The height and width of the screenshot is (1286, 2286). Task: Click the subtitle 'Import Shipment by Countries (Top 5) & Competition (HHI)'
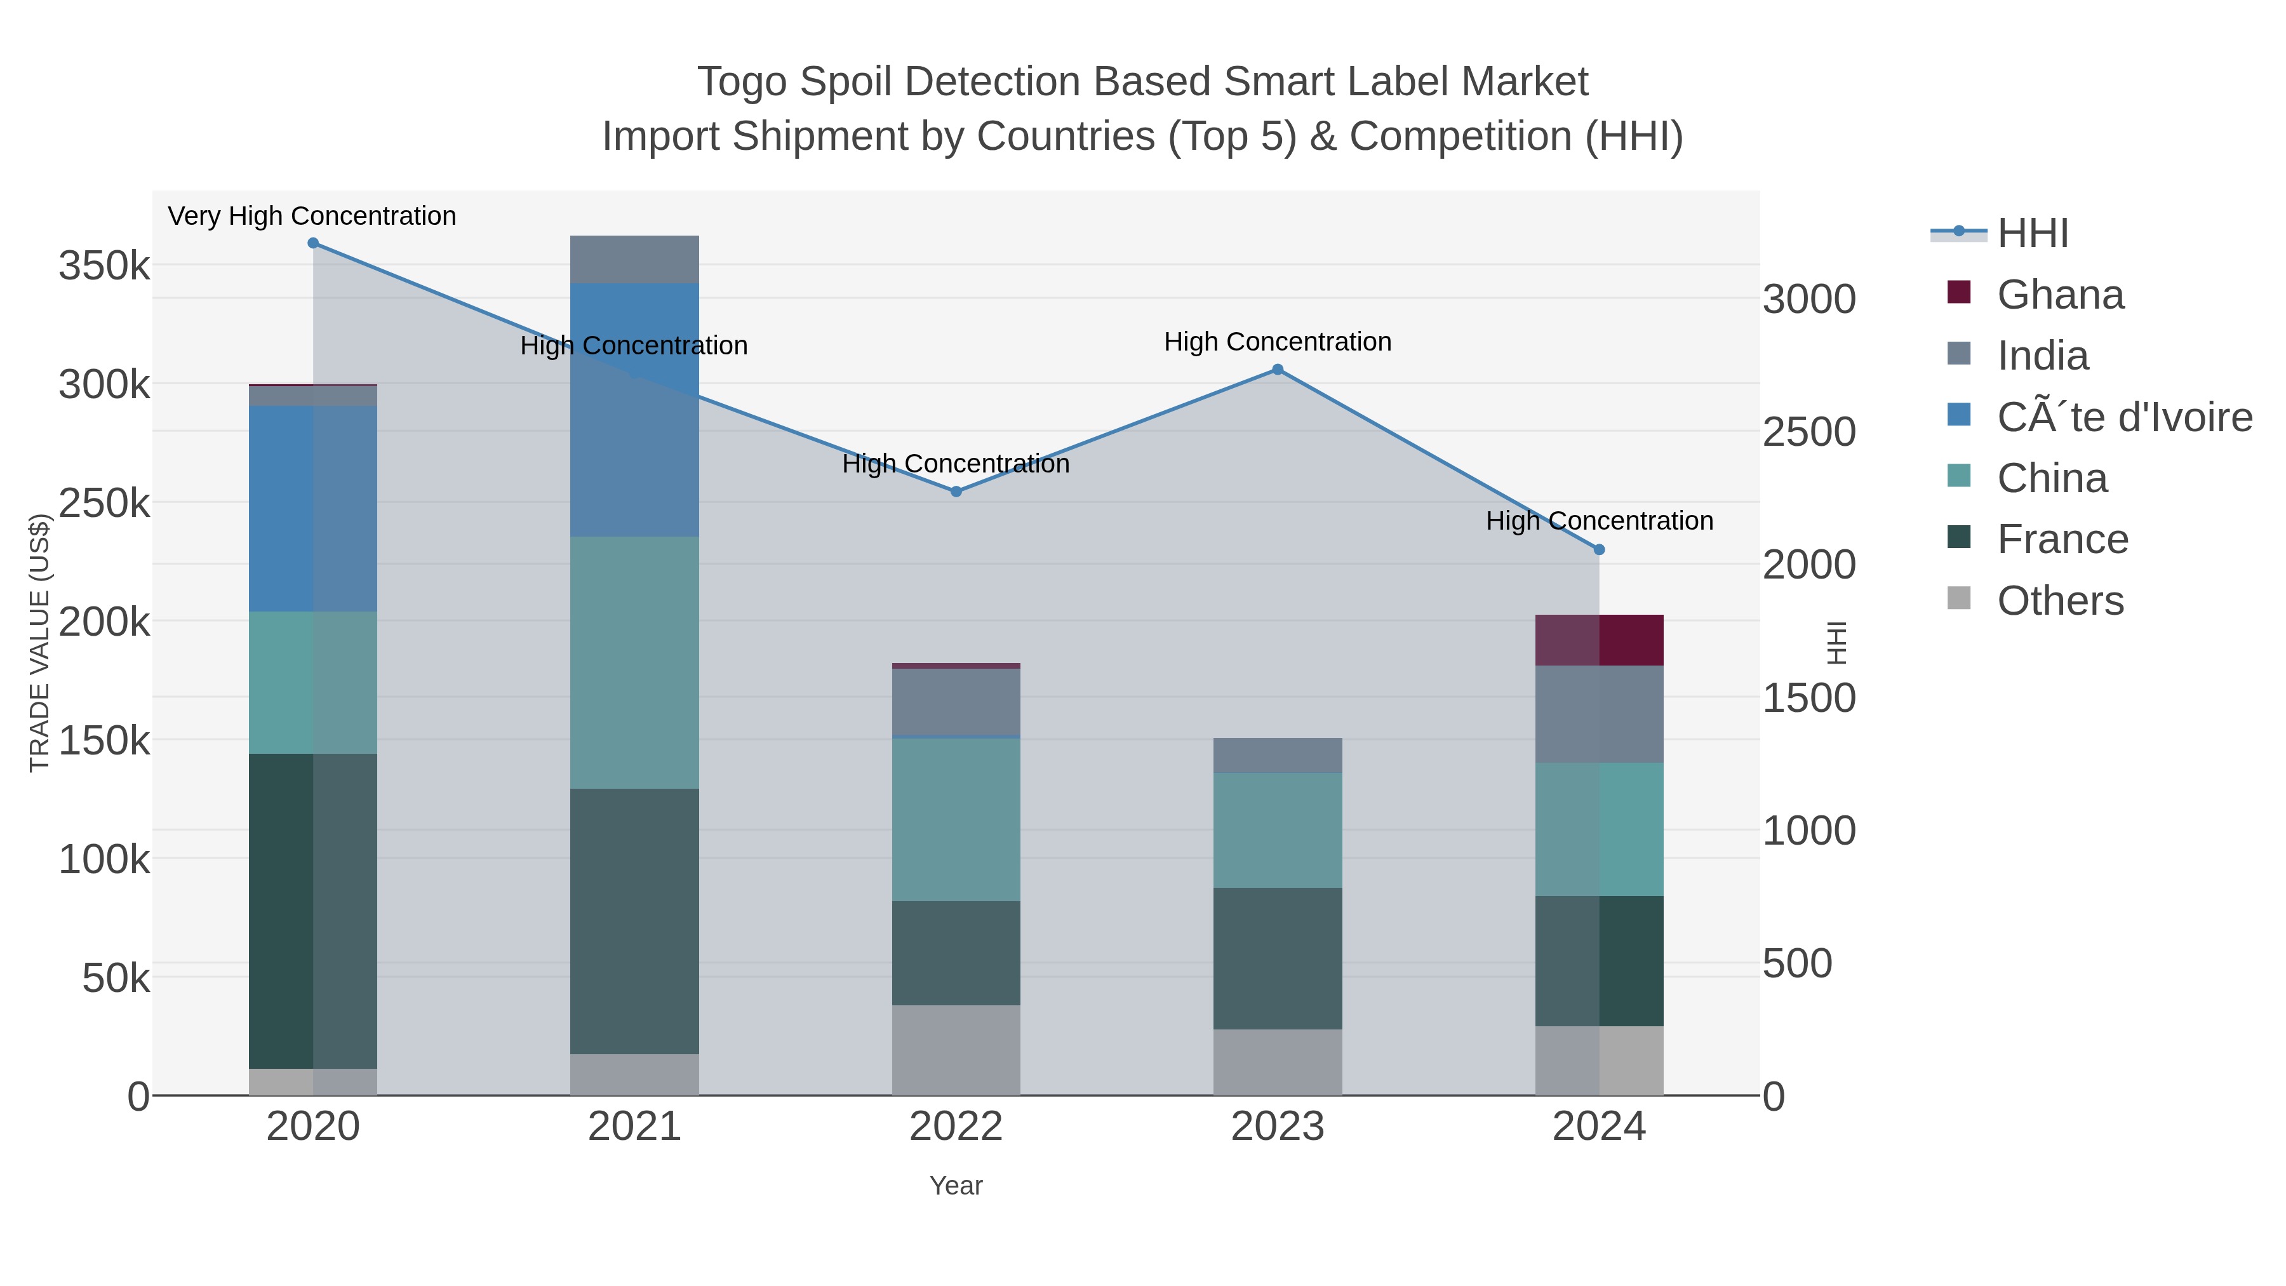point(1143,137)
